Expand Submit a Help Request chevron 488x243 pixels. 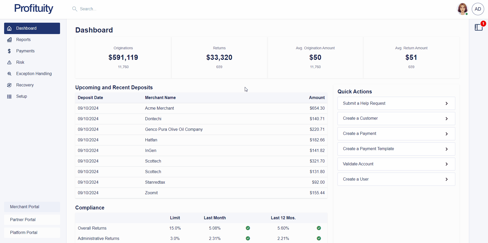tap(447, 103)
